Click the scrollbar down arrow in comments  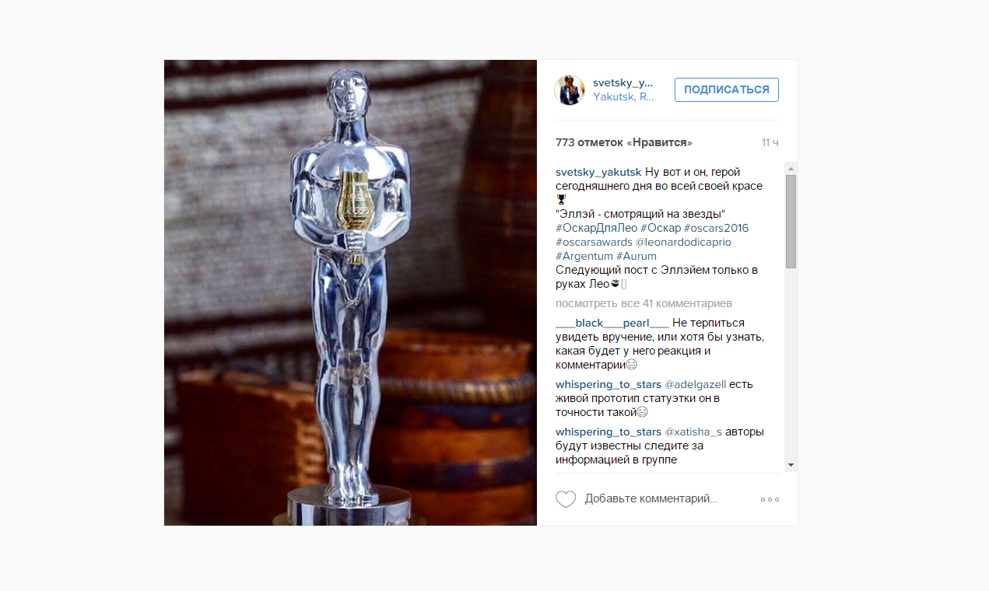pyautogui.click(x=791, y=465)
